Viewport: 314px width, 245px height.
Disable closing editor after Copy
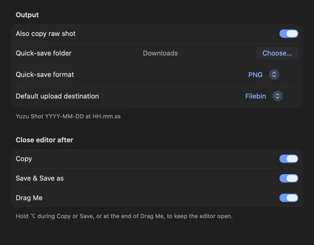(x=288, y=159)
